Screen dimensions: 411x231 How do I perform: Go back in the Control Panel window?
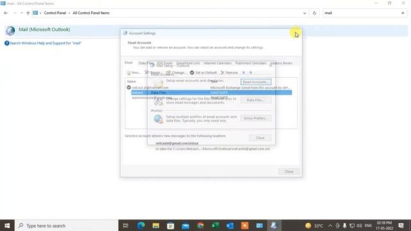[x=6, y=13]
